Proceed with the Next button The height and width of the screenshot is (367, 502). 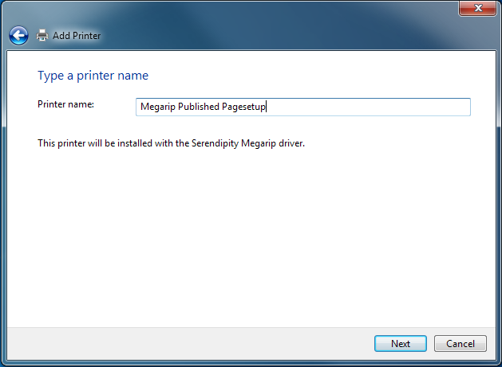[400, 344]
